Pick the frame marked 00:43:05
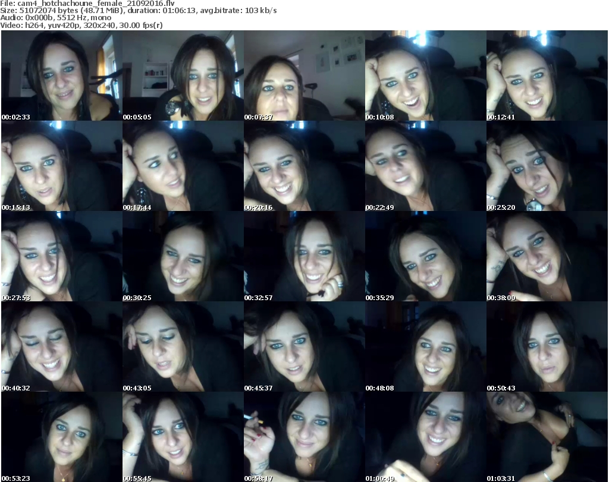Screen dimensions: 609x482 [183, 346]
